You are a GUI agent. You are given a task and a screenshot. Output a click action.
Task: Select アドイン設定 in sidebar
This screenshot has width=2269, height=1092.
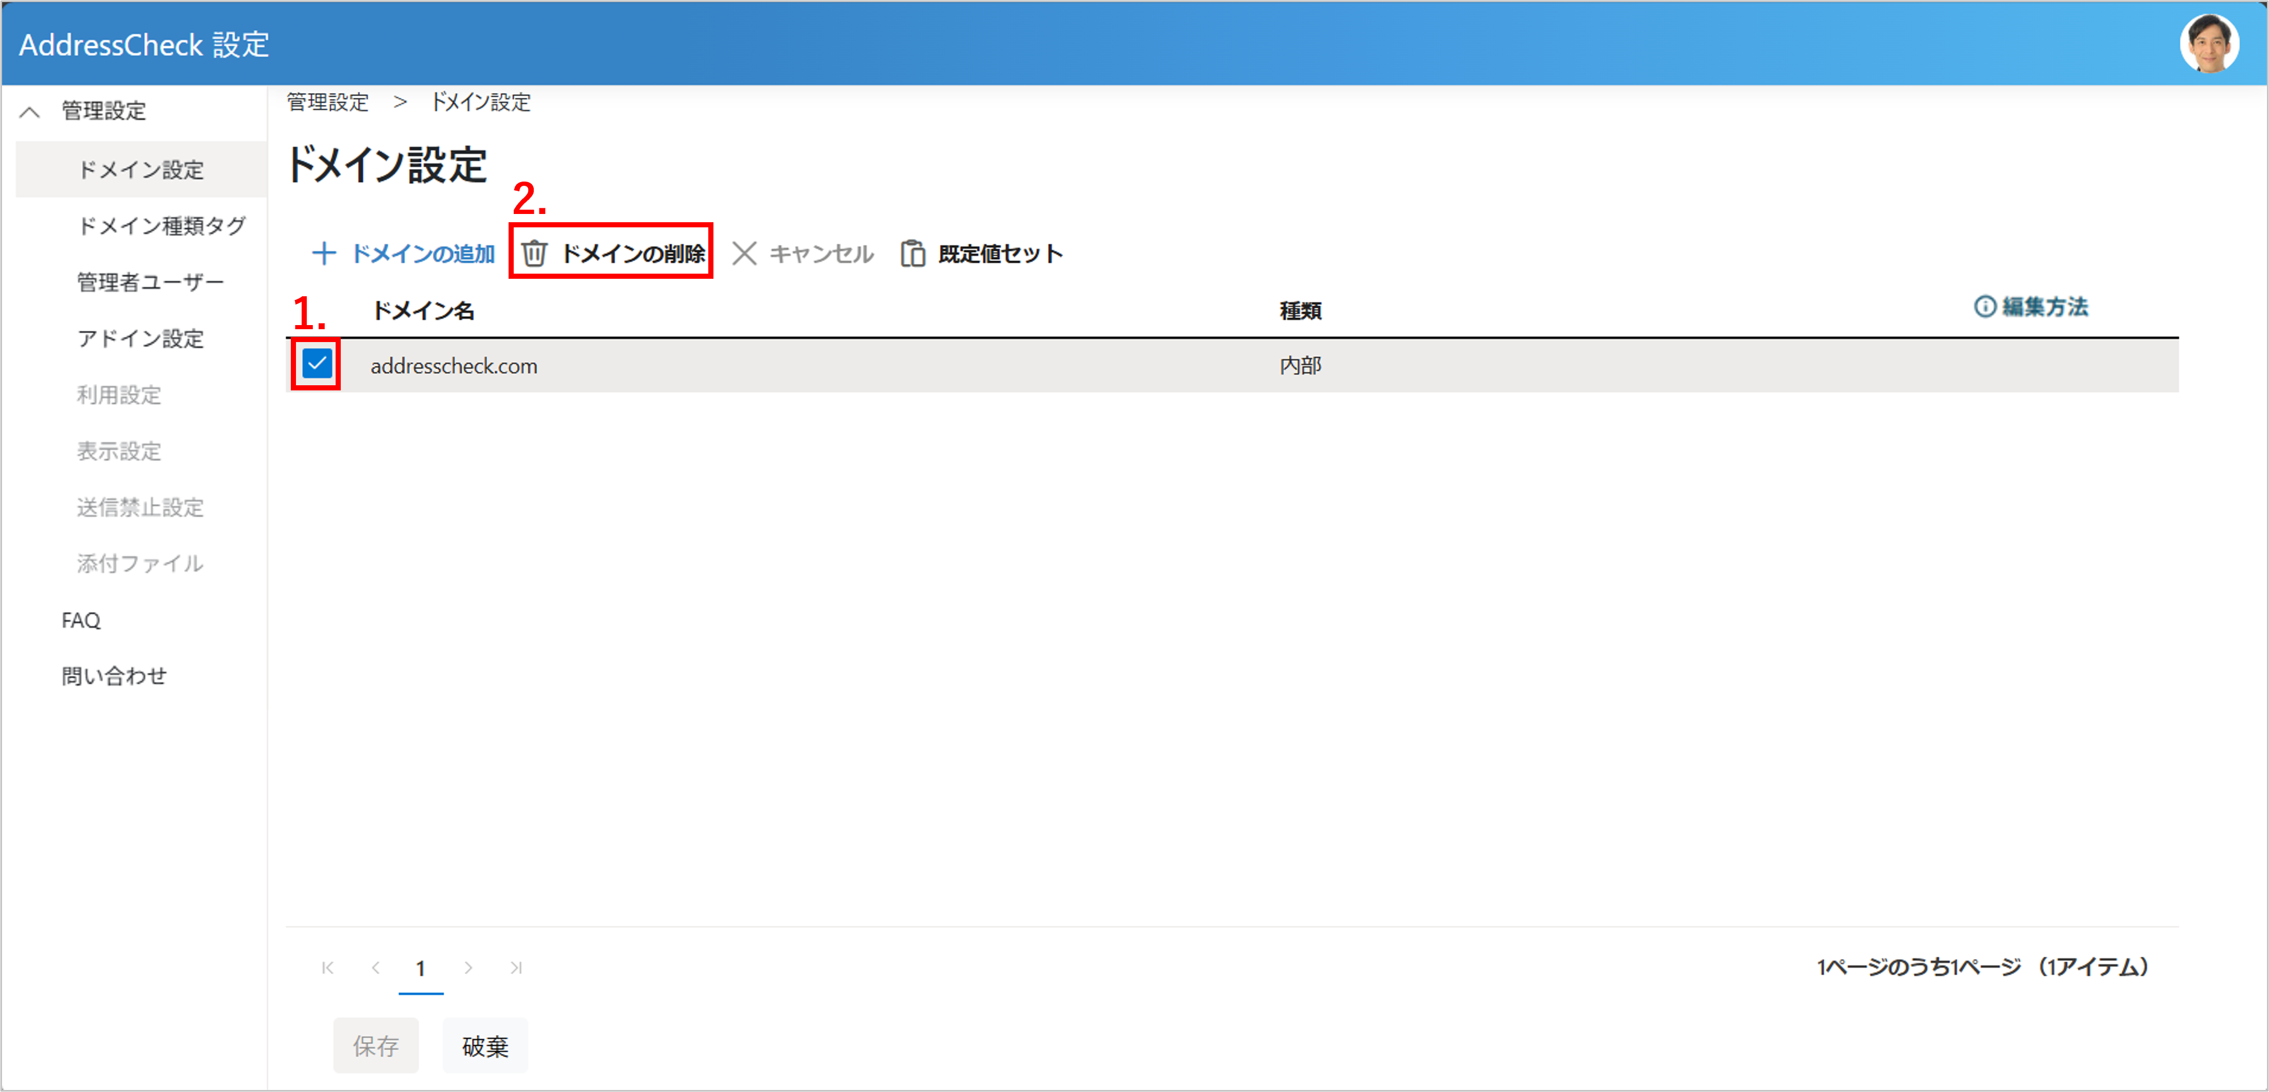(x=140, y=339)
